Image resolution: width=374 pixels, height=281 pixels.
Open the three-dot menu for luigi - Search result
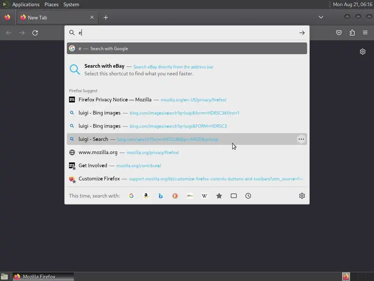[x=301, y=139]
